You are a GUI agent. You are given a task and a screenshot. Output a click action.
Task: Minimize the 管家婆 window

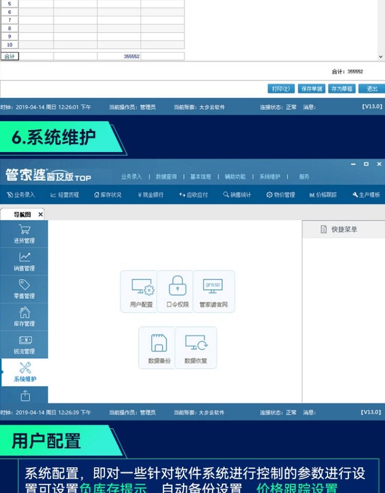(353, 164)
